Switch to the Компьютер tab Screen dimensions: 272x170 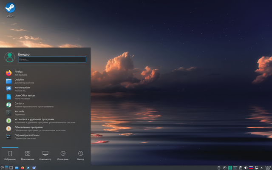45,156
